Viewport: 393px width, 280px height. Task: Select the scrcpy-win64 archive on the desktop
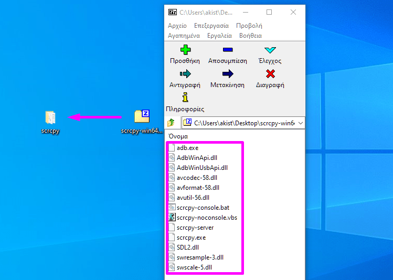click(x=142, y=122)
